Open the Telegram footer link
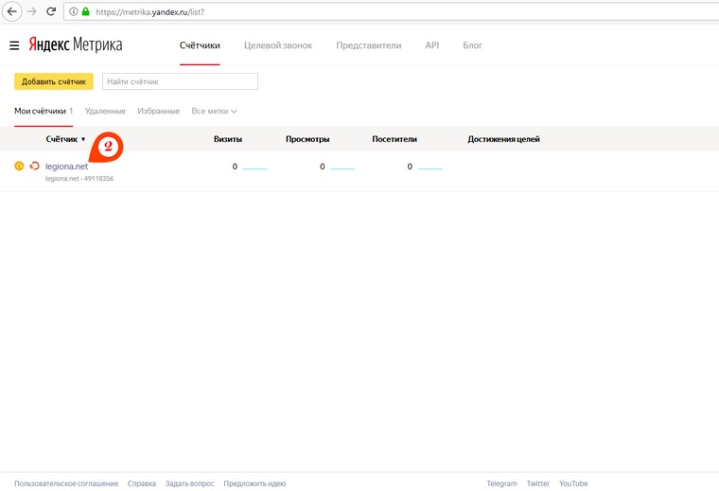Image resolution: width=719 pixels, height=491 pixels. pyautogui.click(x=501, y=483)
